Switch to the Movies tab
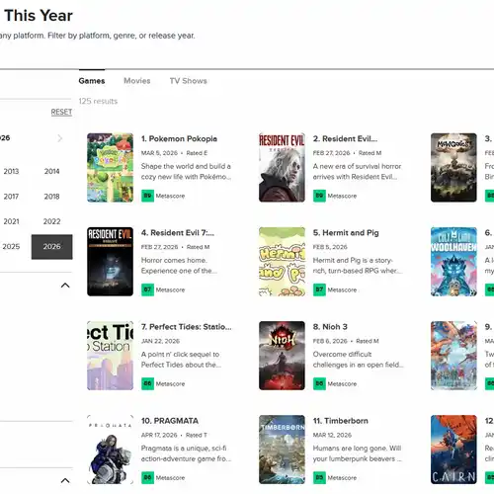 coord(137,81)
